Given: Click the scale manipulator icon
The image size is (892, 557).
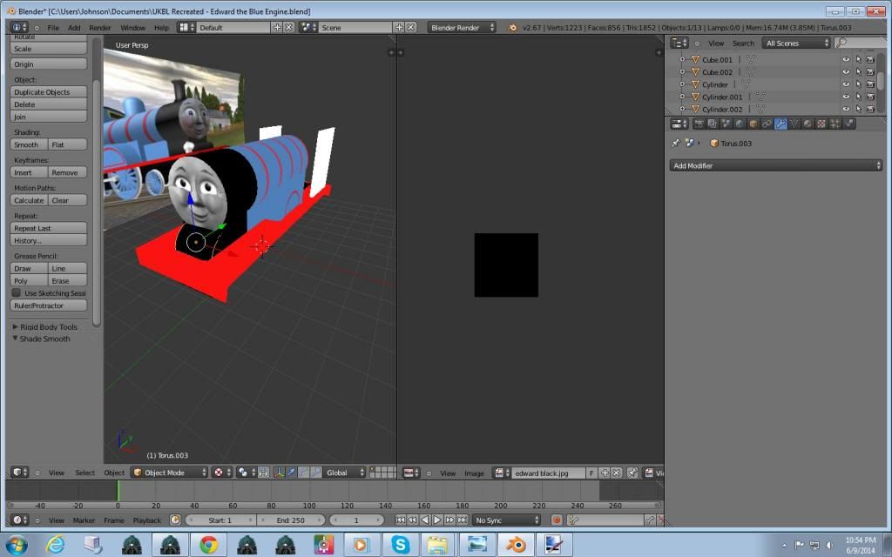Looking at the screenshot, I should pos(316,473).
